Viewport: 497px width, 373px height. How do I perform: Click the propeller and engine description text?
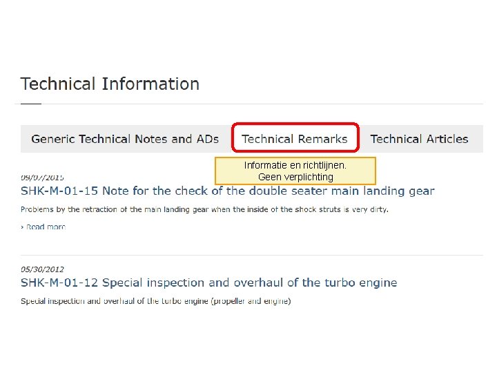tap(155, 301)
